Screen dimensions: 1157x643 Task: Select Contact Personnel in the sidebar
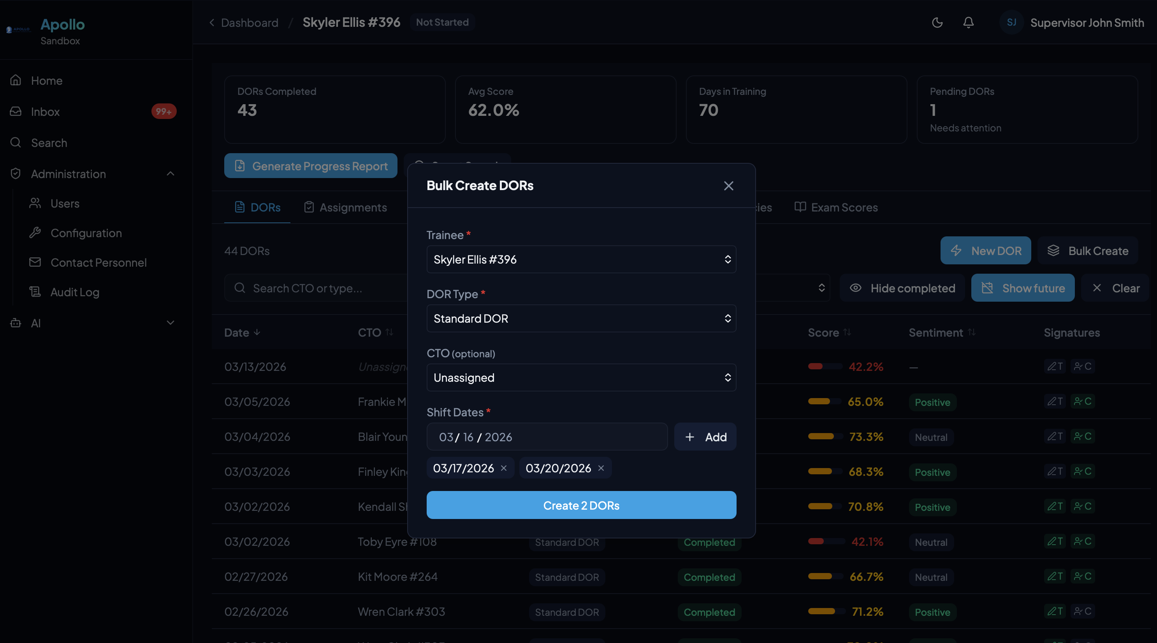pos(98,262)
